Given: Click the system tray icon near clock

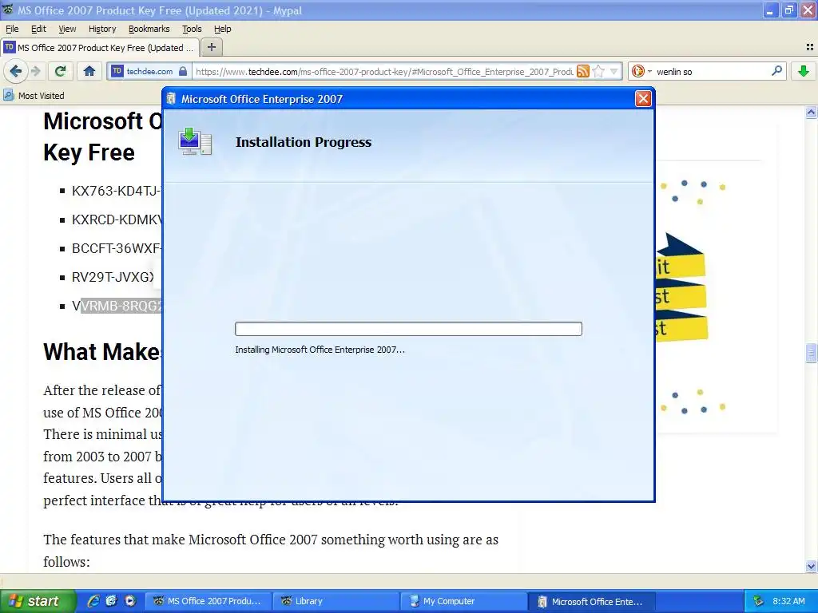Looking at the screenshot, I should (x=758, y=601).
